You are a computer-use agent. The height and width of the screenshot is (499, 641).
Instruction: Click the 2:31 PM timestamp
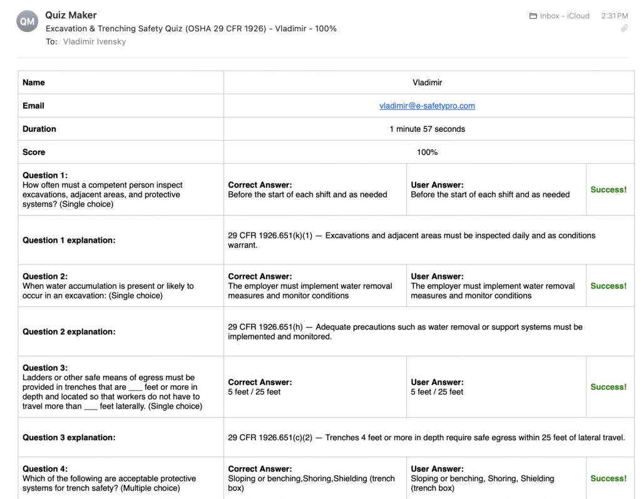[x=614, y=16]
